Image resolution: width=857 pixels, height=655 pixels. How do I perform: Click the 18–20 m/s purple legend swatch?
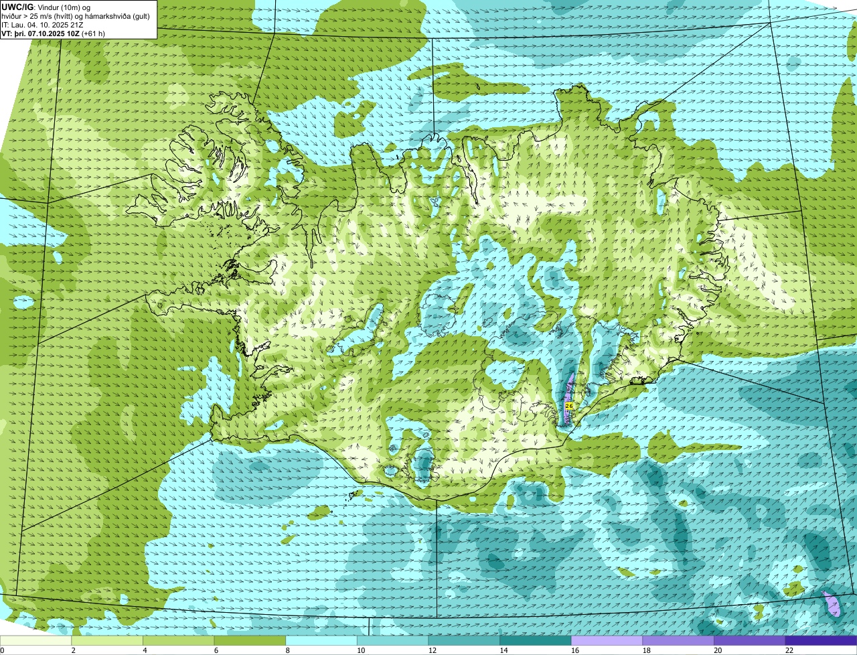point(678,640)
